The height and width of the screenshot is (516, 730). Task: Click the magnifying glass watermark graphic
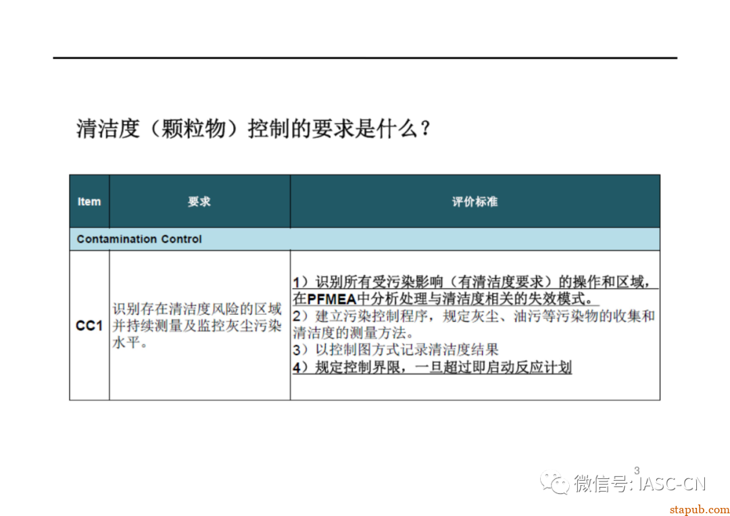tap(556, 482)
